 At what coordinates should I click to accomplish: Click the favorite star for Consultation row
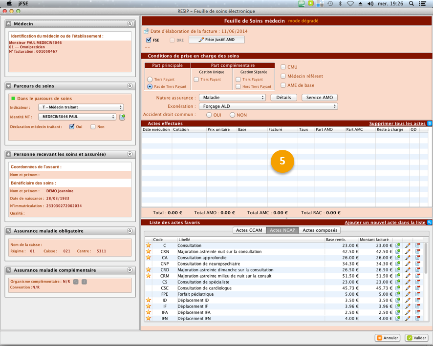[148, 245]
